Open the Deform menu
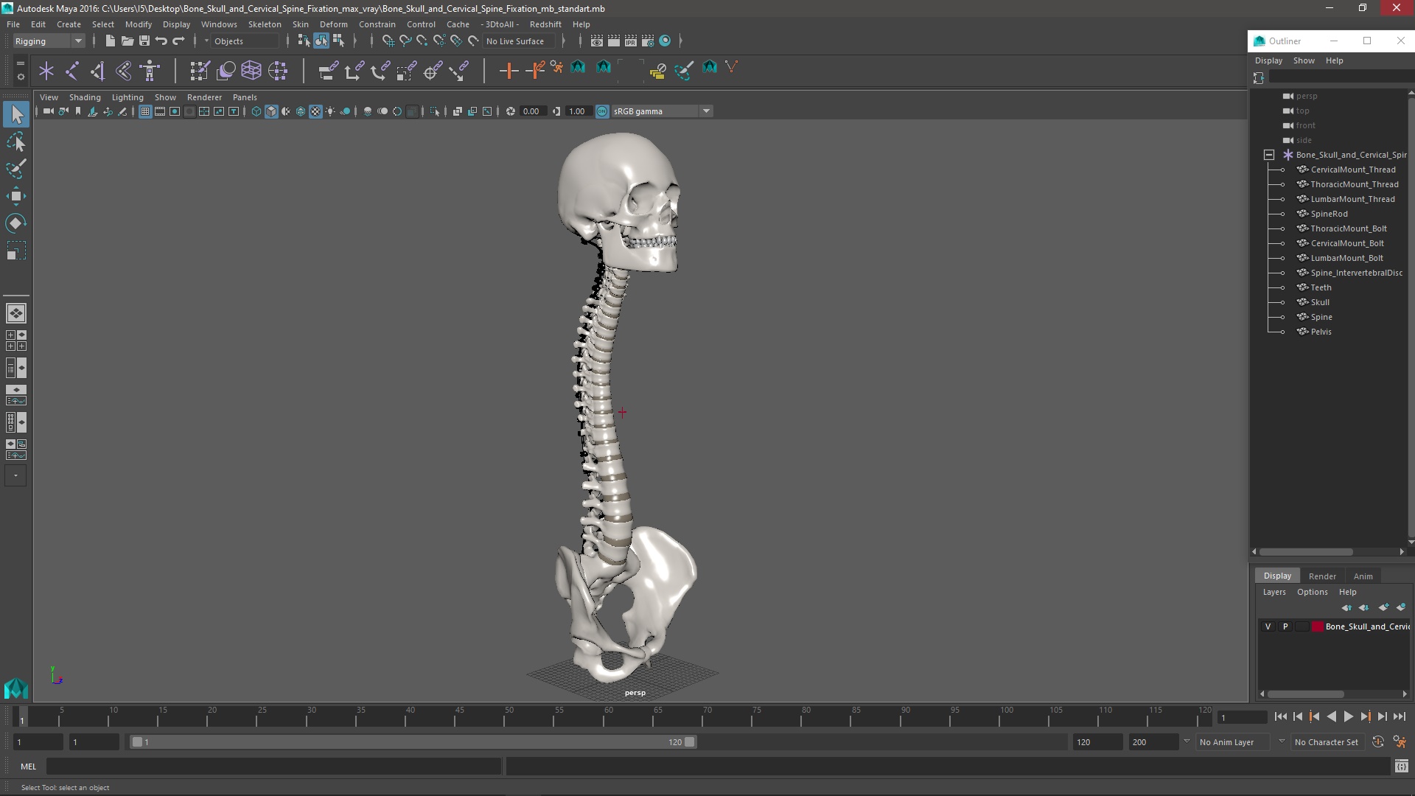This screenshot has width=1415, height=796. 333,24
